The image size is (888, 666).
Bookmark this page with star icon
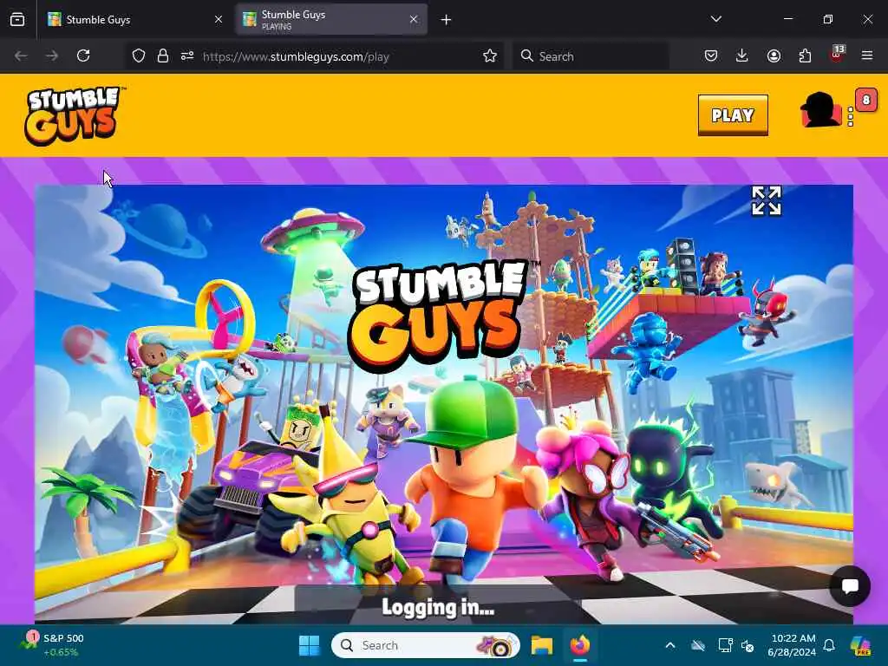click(x=490, y=56)
